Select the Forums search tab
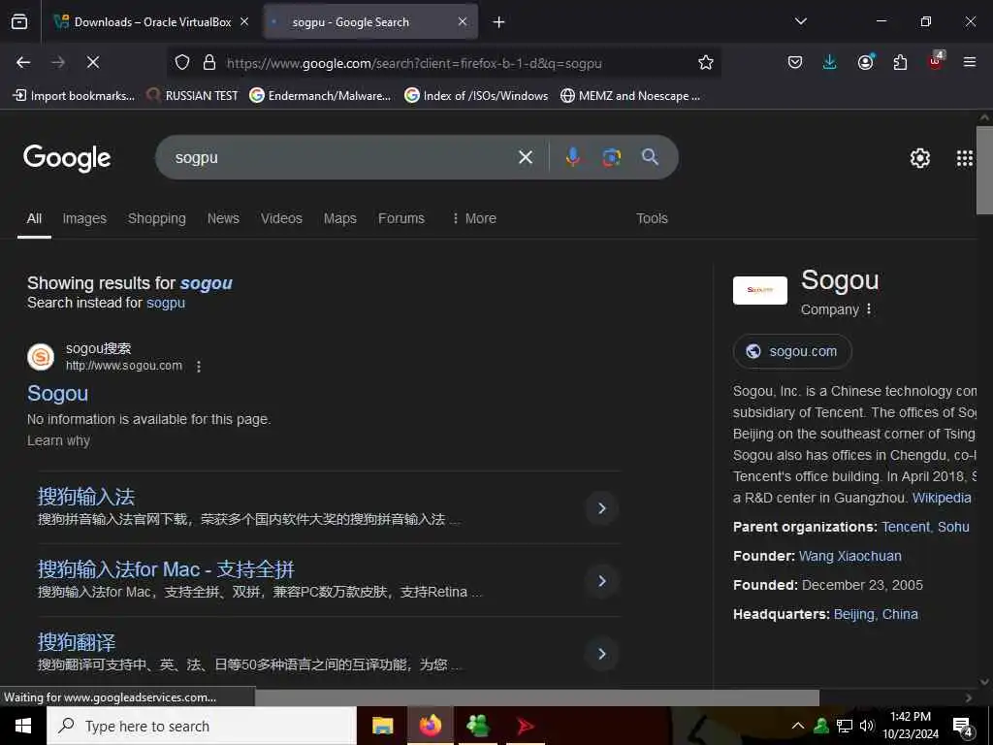Image resolution: width=993 pixels, height=745 pixels. pyautogui.click(x=400, y=218)
